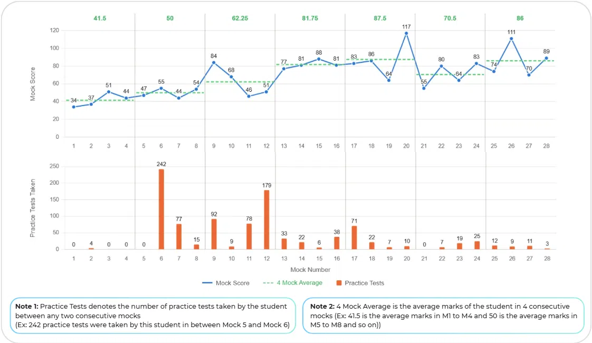Select the 117 peak point at mock 20
The image size is (592, 343).
[406, 33]
